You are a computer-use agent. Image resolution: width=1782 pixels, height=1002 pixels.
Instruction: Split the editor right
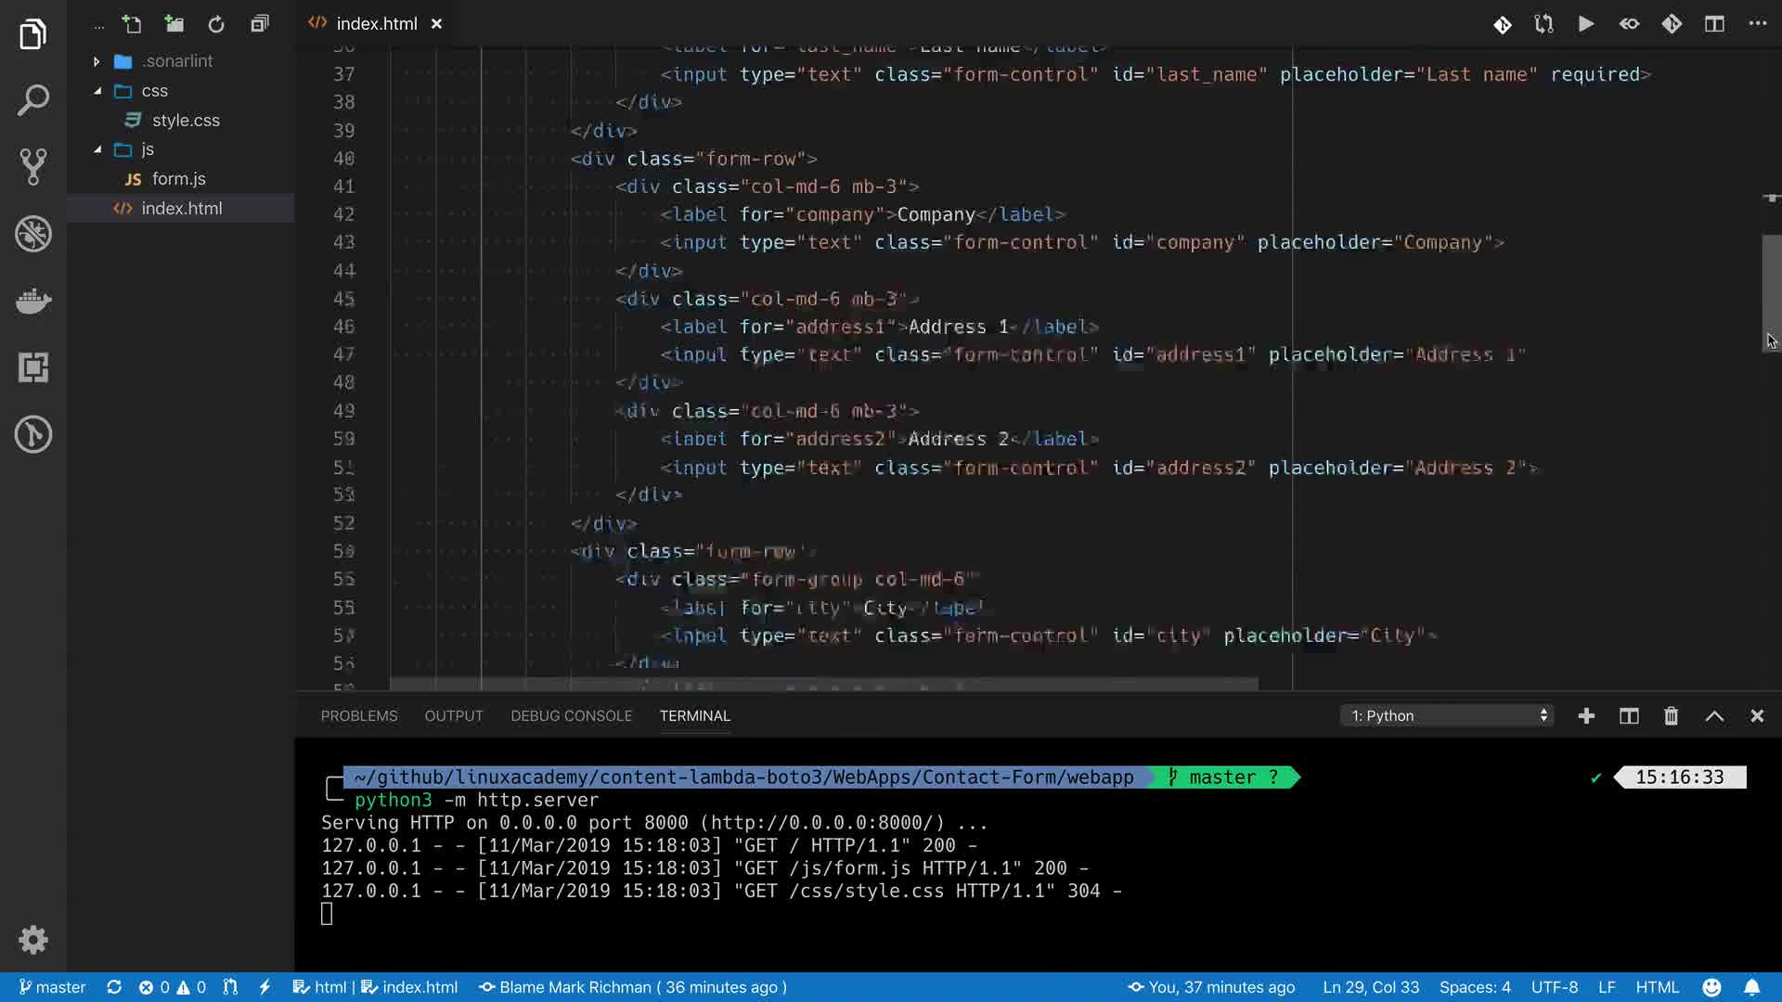point(1713,24)
